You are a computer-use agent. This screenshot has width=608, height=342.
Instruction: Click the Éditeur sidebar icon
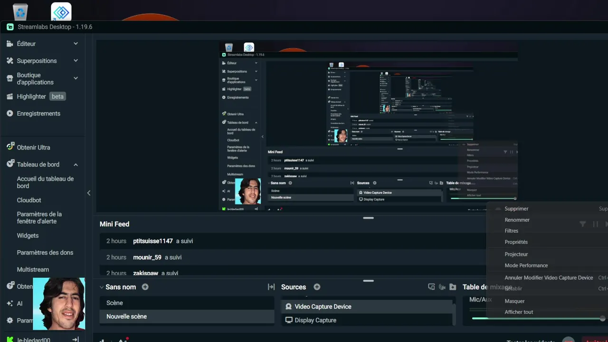click(x=9, y=44)
